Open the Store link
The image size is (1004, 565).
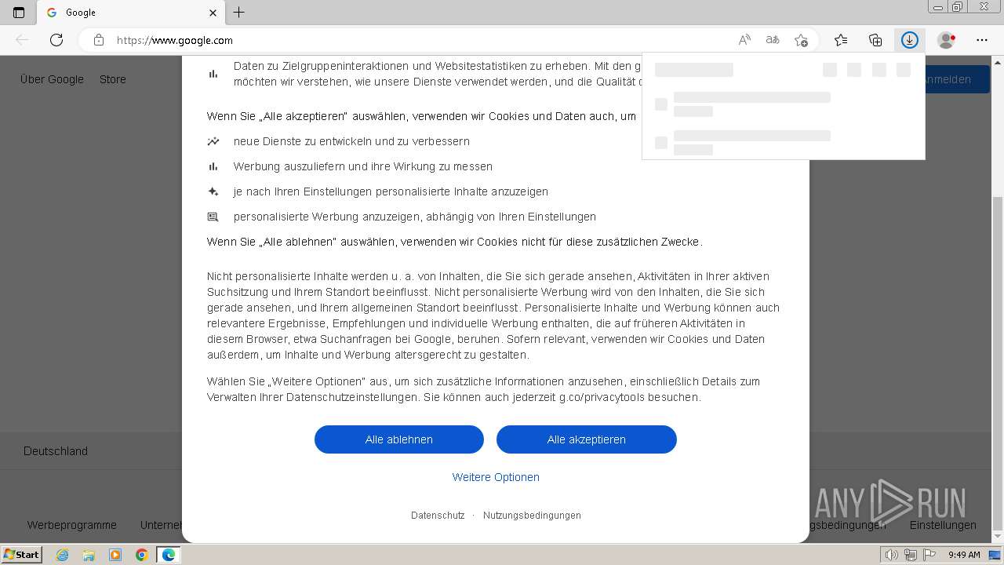coord(113,79)
